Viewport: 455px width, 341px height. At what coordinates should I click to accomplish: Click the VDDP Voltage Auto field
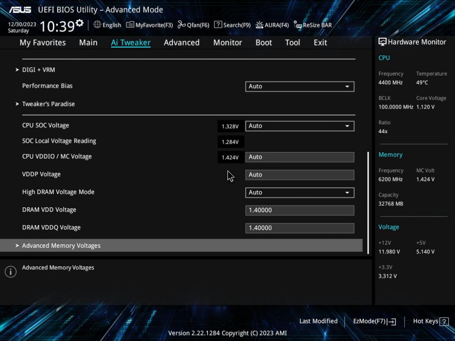[x=300, y=175]
